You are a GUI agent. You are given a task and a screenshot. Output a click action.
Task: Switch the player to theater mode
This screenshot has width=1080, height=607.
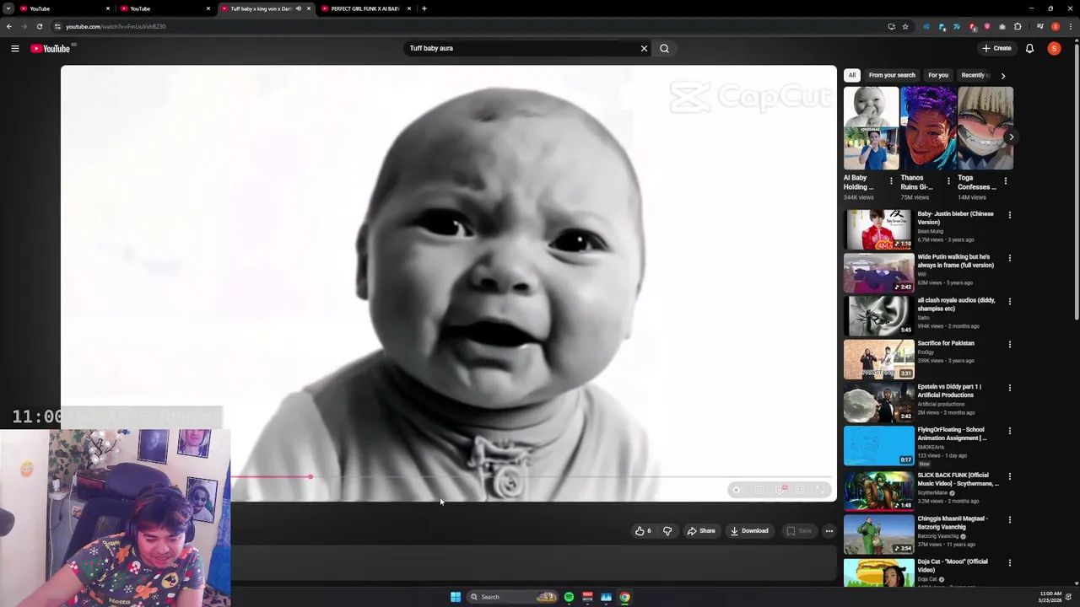800,490
